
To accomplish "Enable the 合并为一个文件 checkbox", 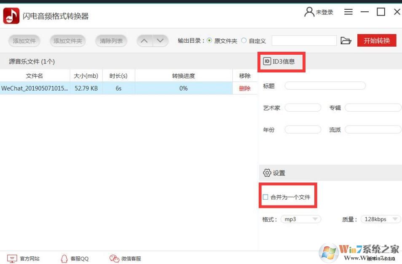I will pyautogui.click(x=265, y=196).
